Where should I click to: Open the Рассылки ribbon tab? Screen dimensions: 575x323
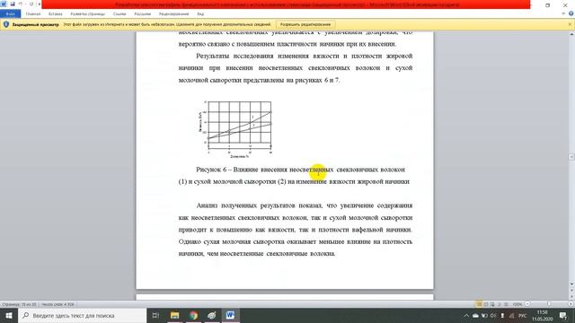(142, 14)
